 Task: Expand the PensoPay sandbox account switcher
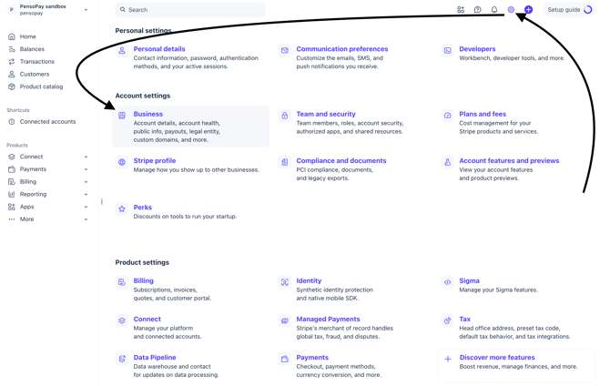coord(86,10)
